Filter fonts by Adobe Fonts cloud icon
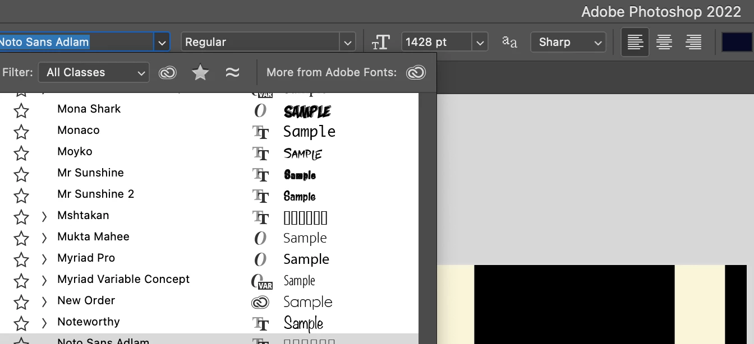Image resolution: width=754 pixels, height=344 pixels. pos(167,72)
